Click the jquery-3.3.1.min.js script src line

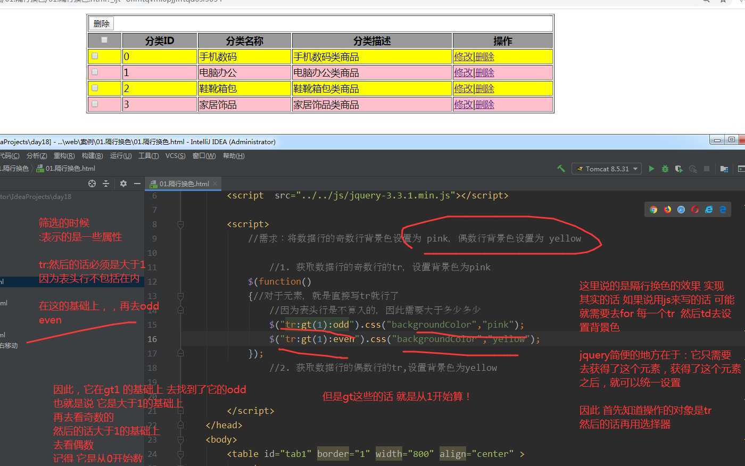[x=367, y=195]
